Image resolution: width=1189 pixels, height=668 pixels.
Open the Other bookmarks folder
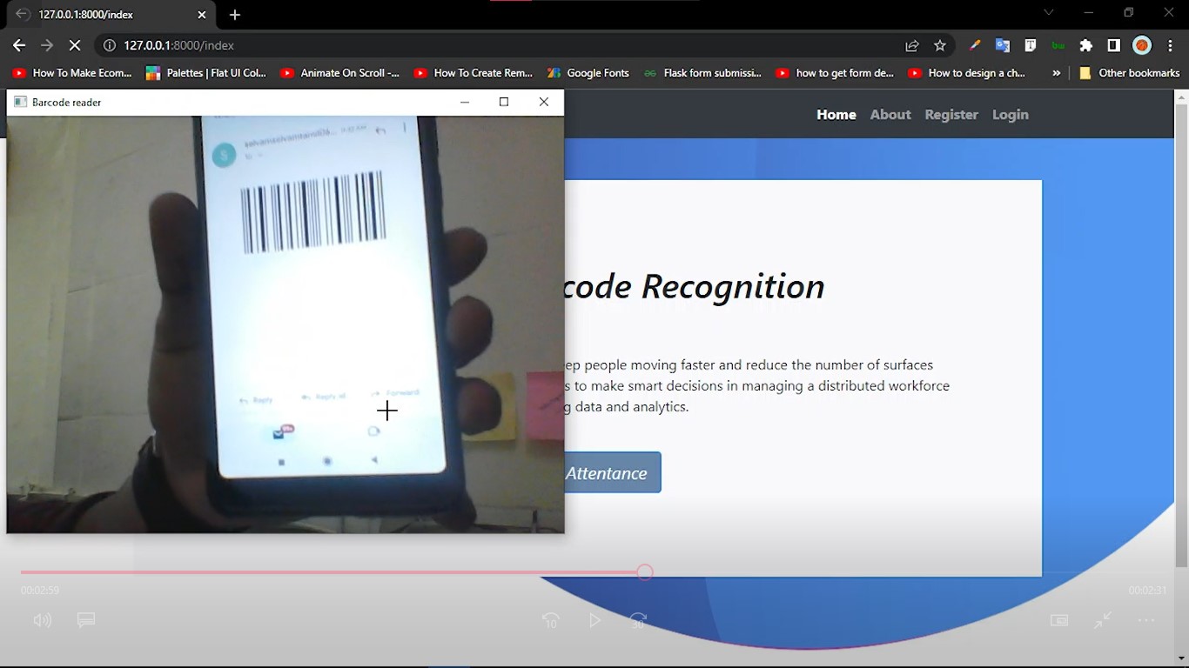[x=1129, y=73]
